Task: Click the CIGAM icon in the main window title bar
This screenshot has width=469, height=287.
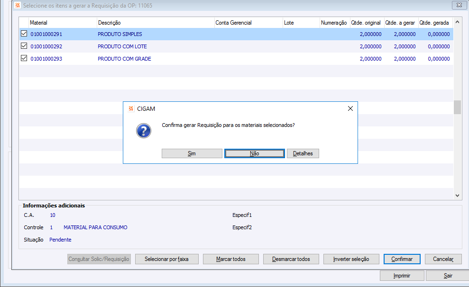Action: (18, 5)
